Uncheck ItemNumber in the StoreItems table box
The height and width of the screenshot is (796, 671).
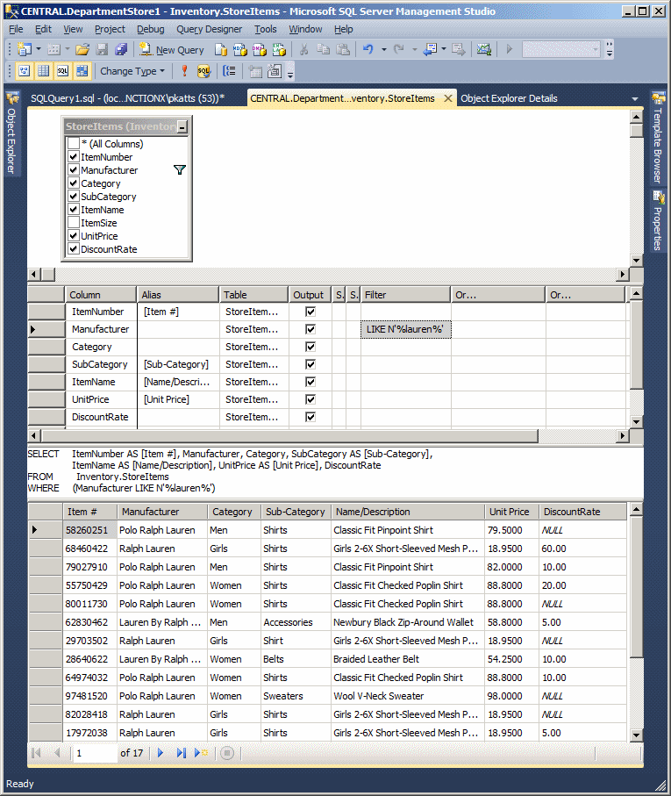click(74, 157)
